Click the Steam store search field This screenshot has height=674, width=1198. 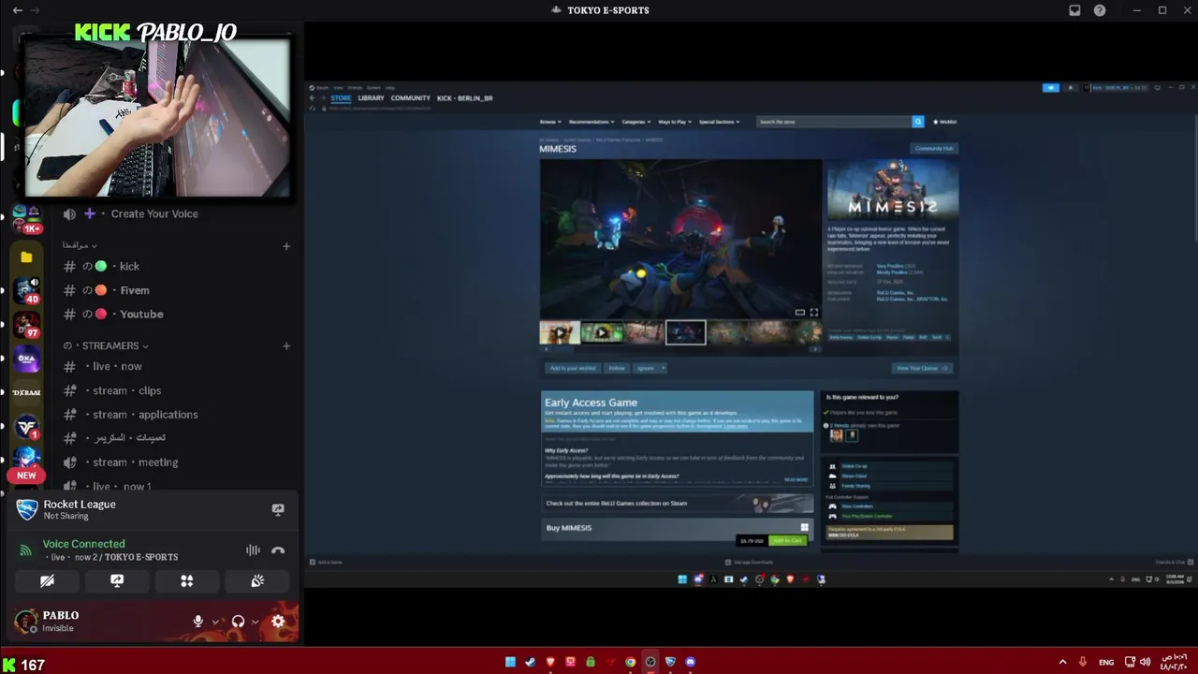834,122
